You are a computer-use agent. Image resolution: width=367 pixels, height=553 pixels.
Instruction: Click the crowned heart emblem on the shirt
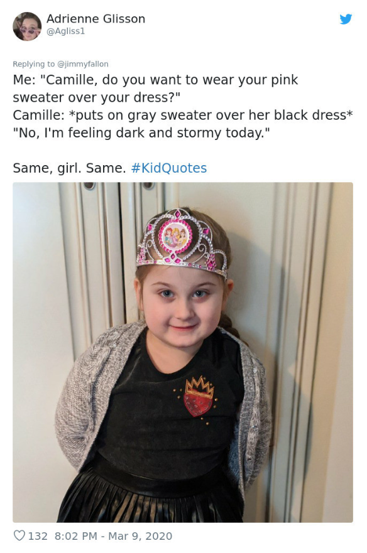point(198,397)
